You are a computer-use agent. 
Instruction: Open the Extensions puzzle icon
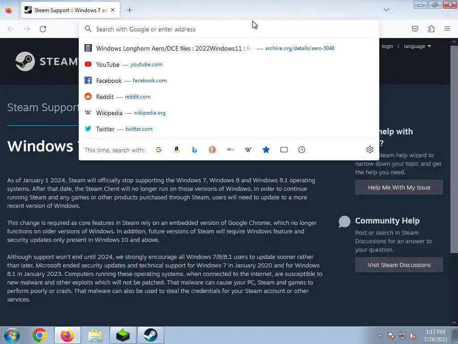431,29
